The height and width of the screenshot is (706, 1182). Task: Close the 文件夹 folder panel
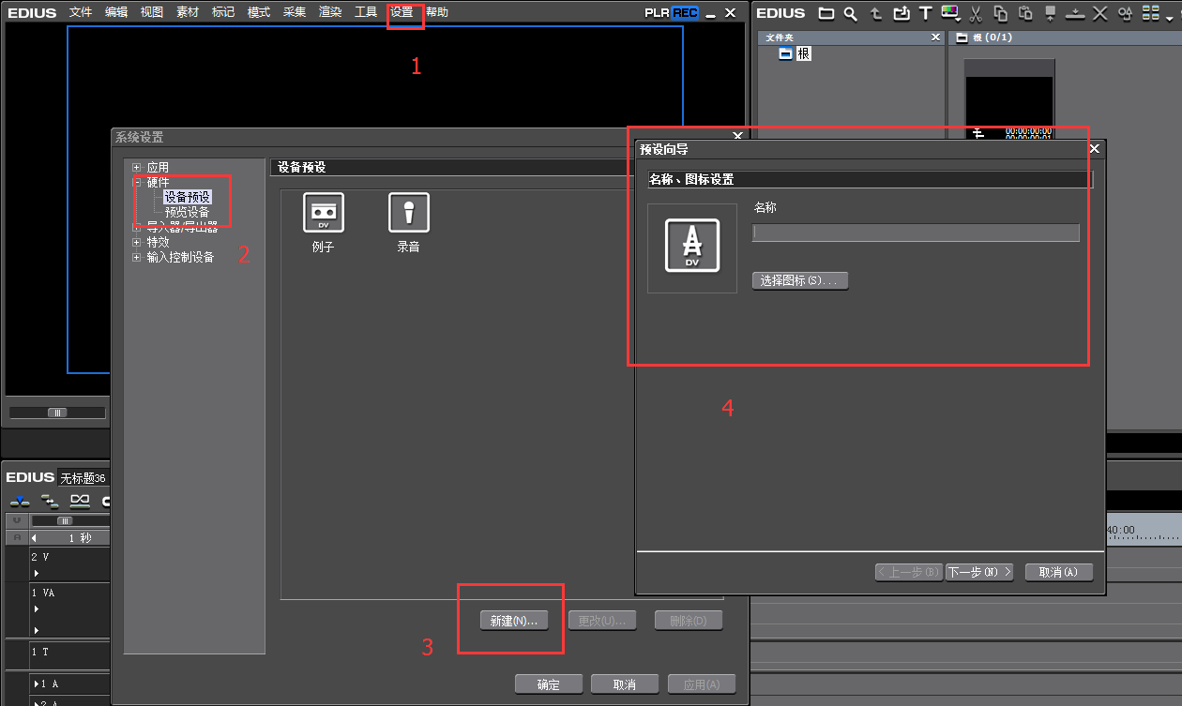pyautogui.click(x=935, y=38)
